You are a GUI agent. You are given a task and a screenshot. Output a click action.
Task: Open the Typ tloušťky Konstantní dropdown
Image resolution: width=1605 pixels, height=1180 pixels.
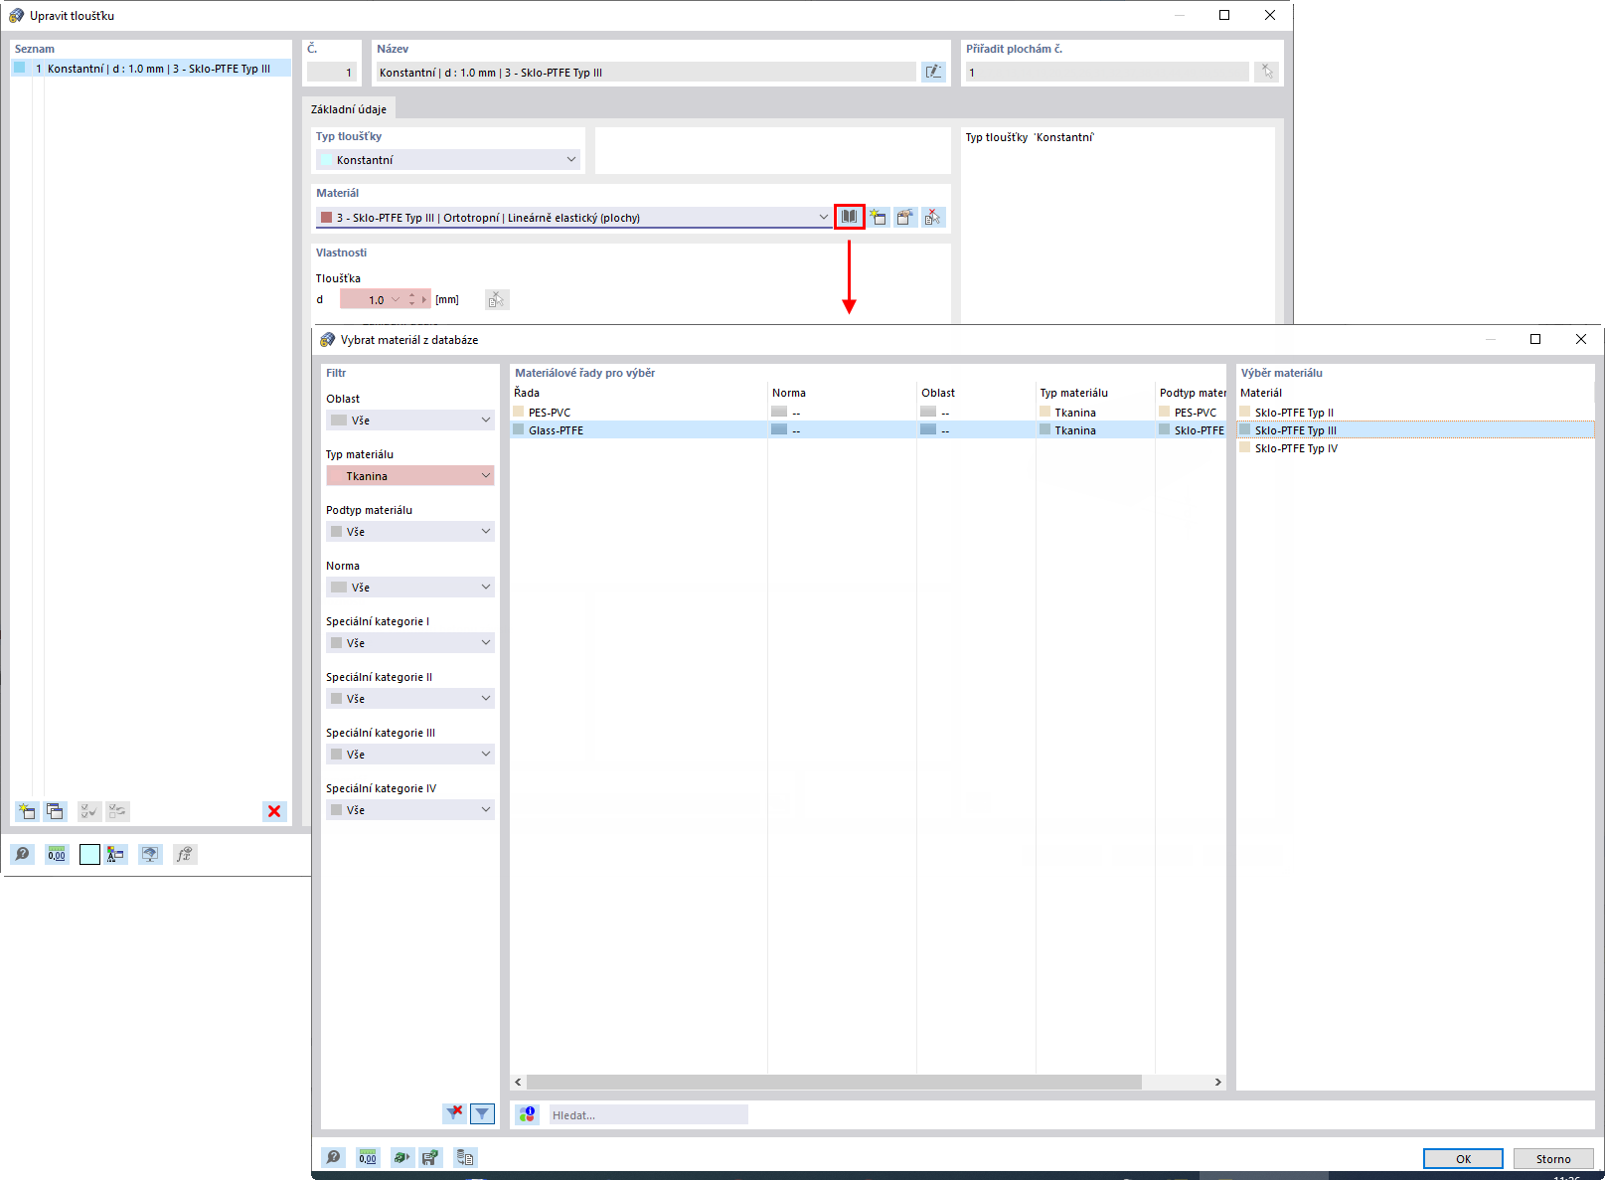[x=448, y=160]
